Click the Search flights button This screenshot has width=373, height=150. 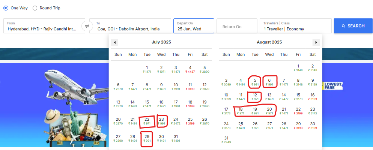click(x=353, y=26)
